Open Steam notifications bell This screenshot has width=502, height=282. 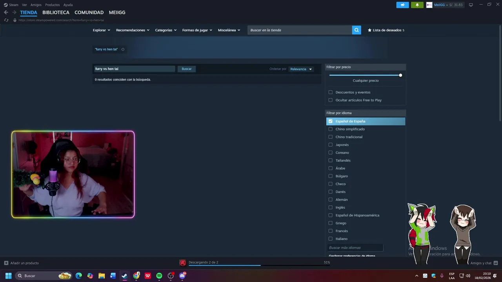[x=417, y=5]
